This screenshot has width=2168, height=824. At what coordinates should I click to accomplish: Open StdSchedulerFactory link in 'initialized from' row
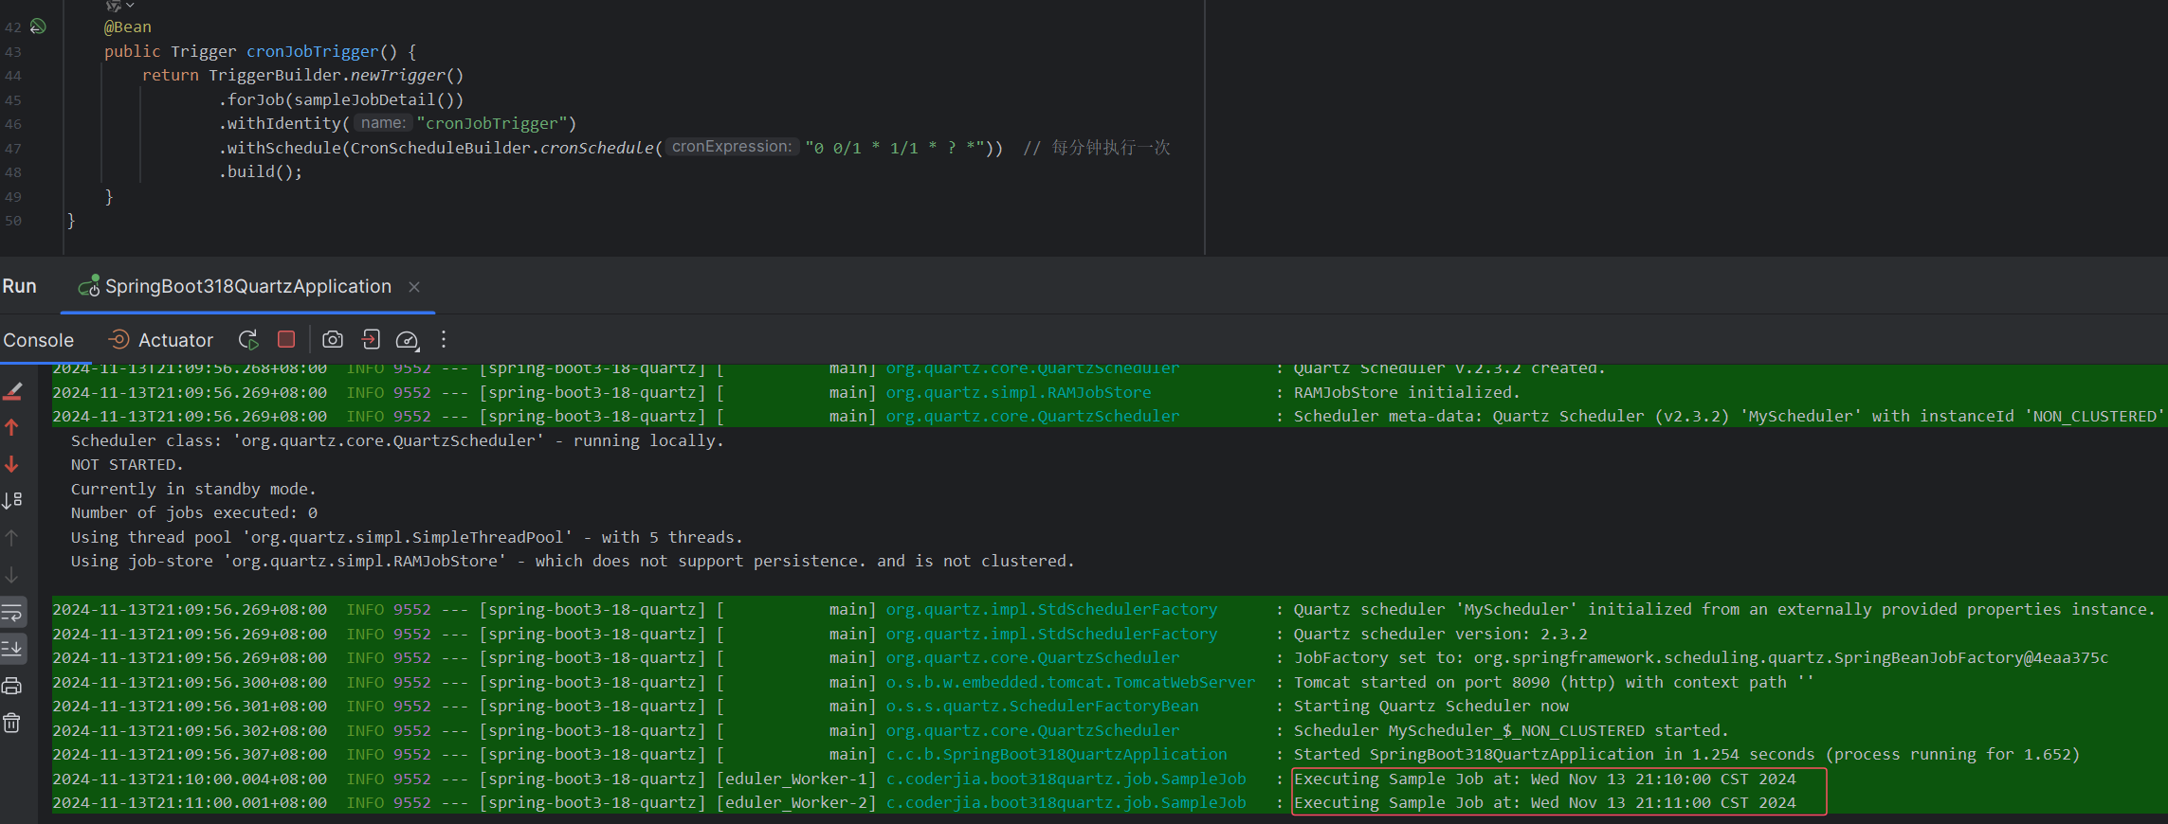coord(1051,609)
